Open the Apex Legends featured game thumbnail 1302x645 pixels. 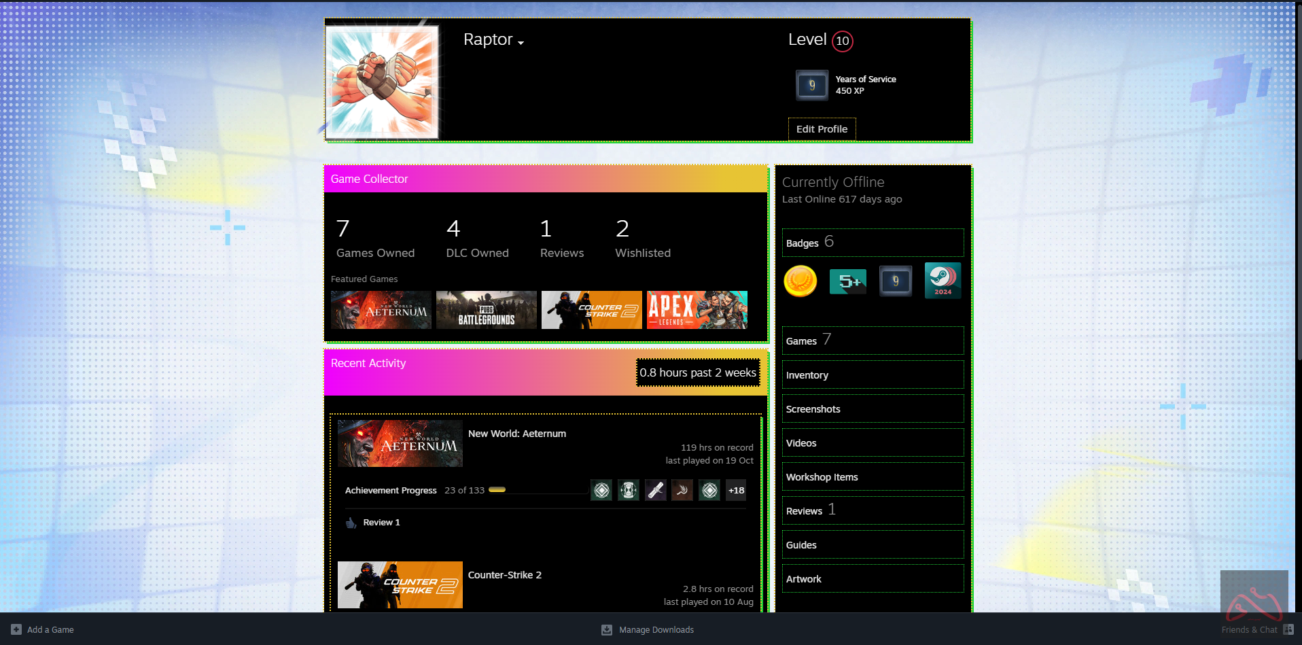[x=697, y=310]
